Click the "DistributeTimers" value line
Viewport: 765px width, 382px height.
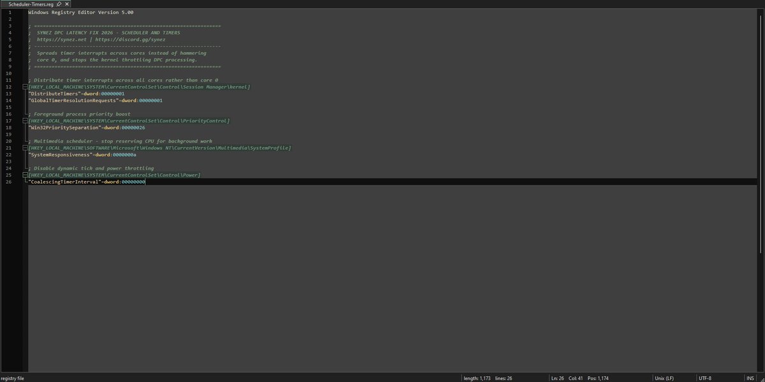pyautogui.click(x=76, y=93)
